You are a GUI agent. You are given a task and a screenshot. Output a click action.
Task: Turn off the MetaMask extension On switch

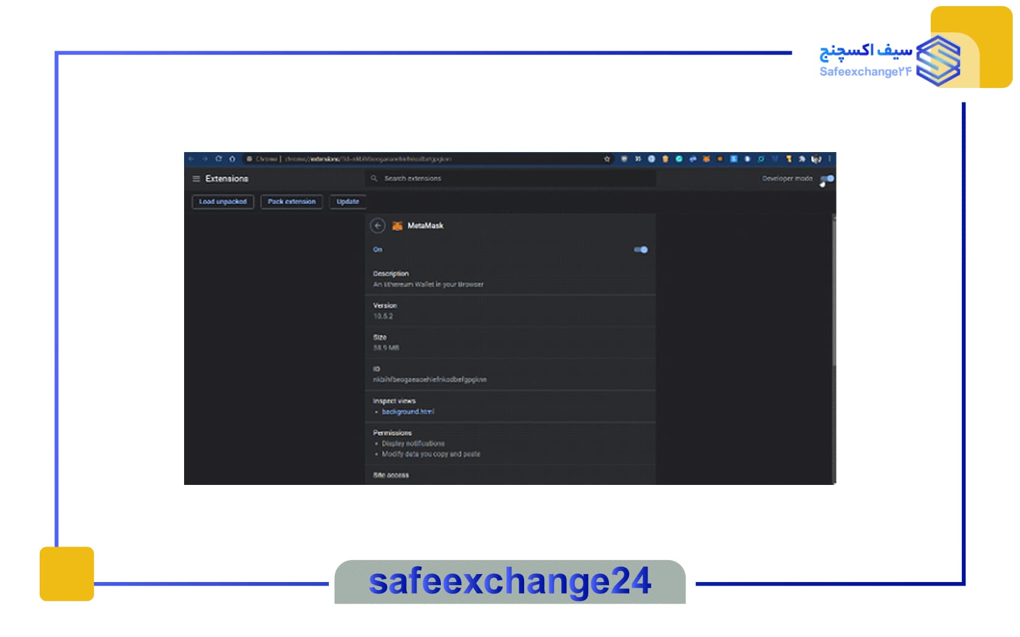[x=641, y=249]
